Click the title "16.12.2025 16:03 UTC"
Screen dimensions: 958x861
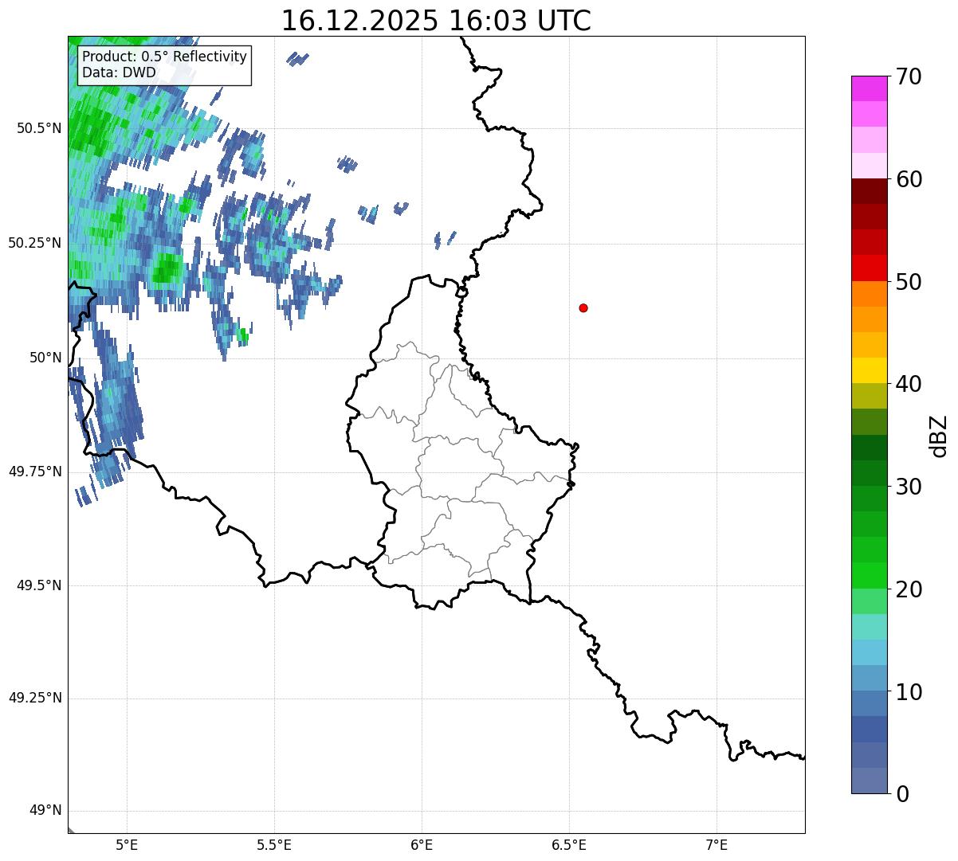[x=436, y=21]
